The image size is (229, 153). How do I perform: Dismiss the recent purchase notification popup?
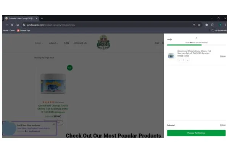[54, 124]
